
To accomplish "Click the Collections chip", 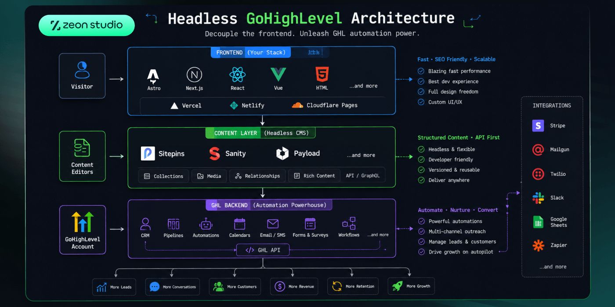I will [163, 176].
